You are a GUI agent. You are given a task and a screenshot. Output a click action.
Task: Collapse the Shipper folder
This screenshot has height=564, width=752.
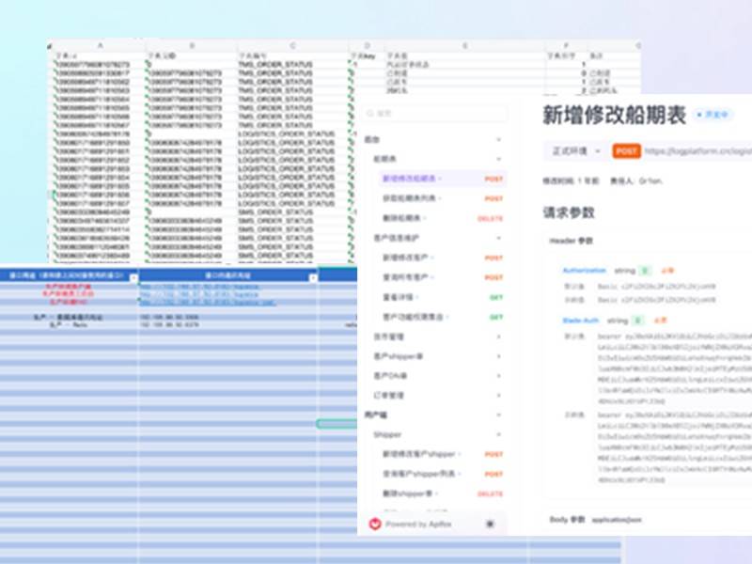pos(498,435)
